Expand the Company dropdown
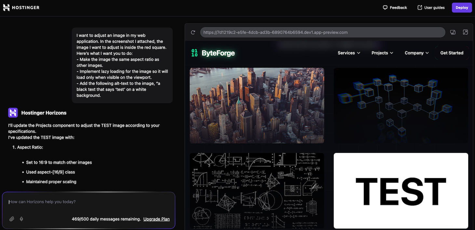475x230 pixels. [x=416, y=53]
